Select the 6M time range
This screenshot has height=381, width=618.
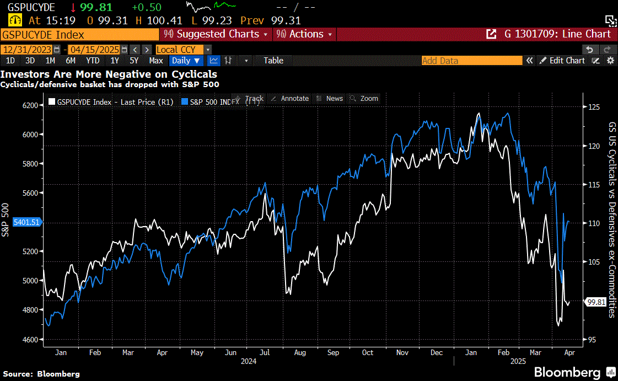pos(71,61)
